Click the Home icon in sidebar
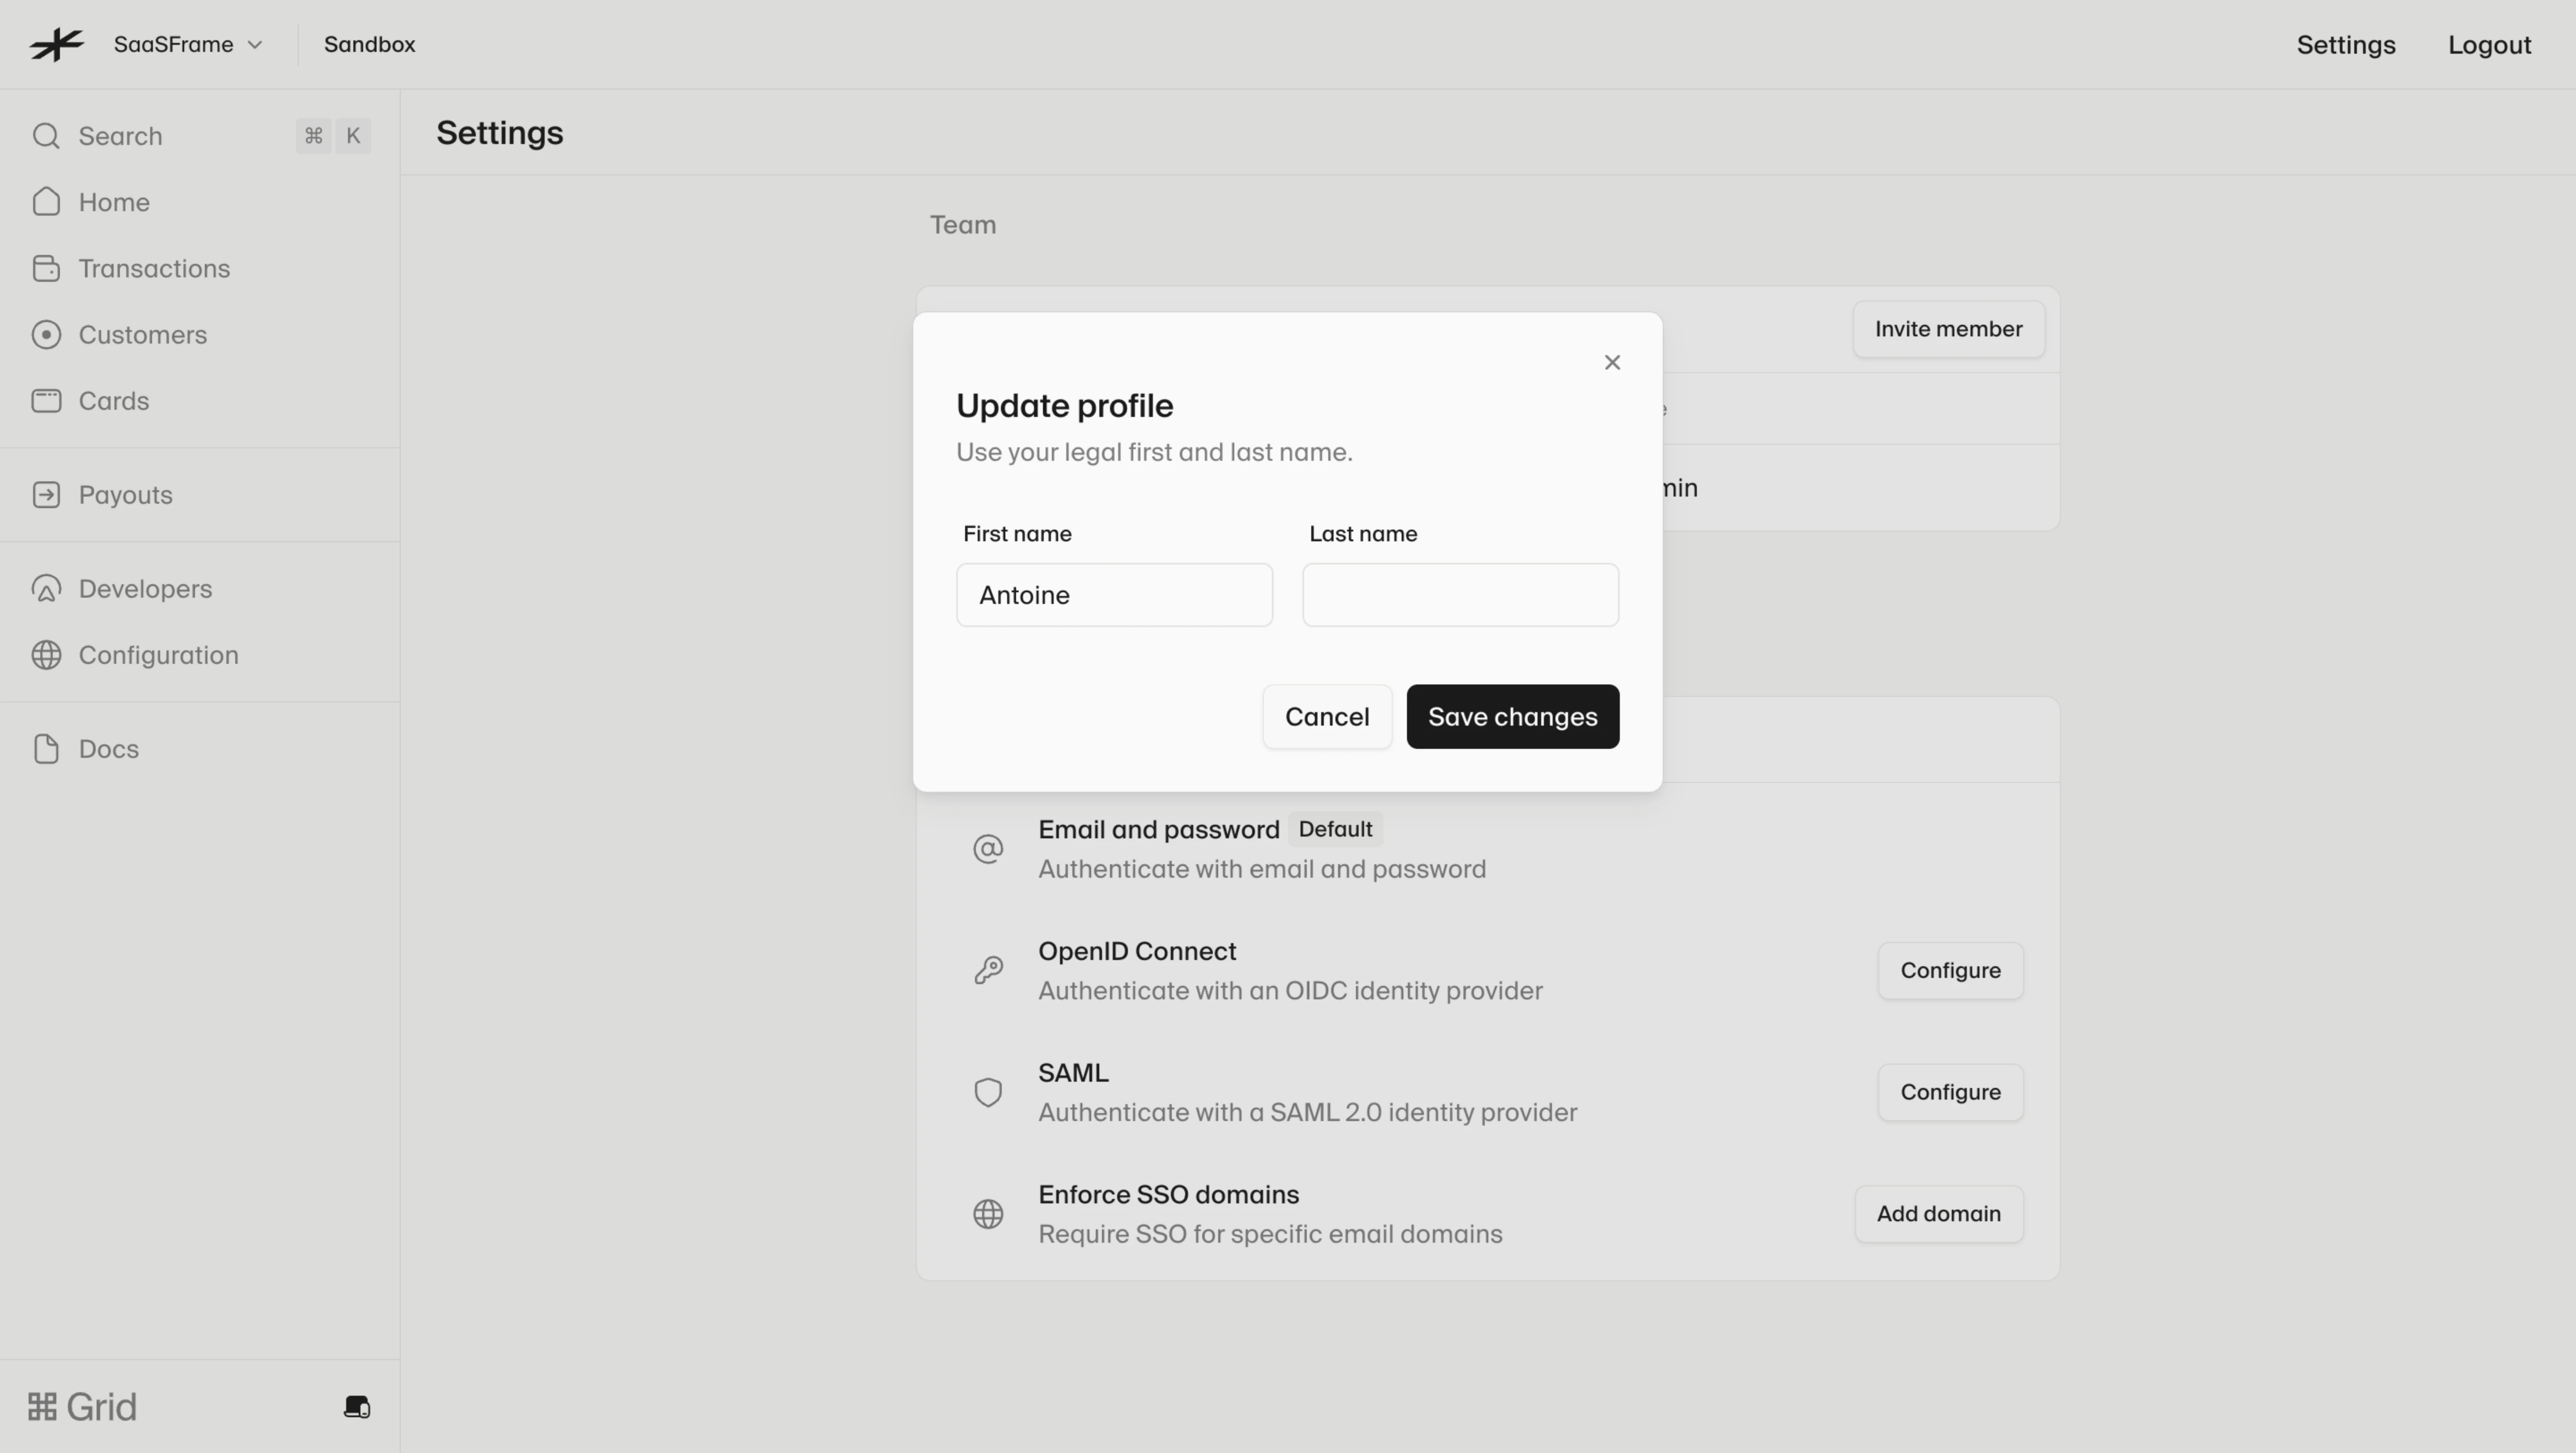 coord(46,202)
